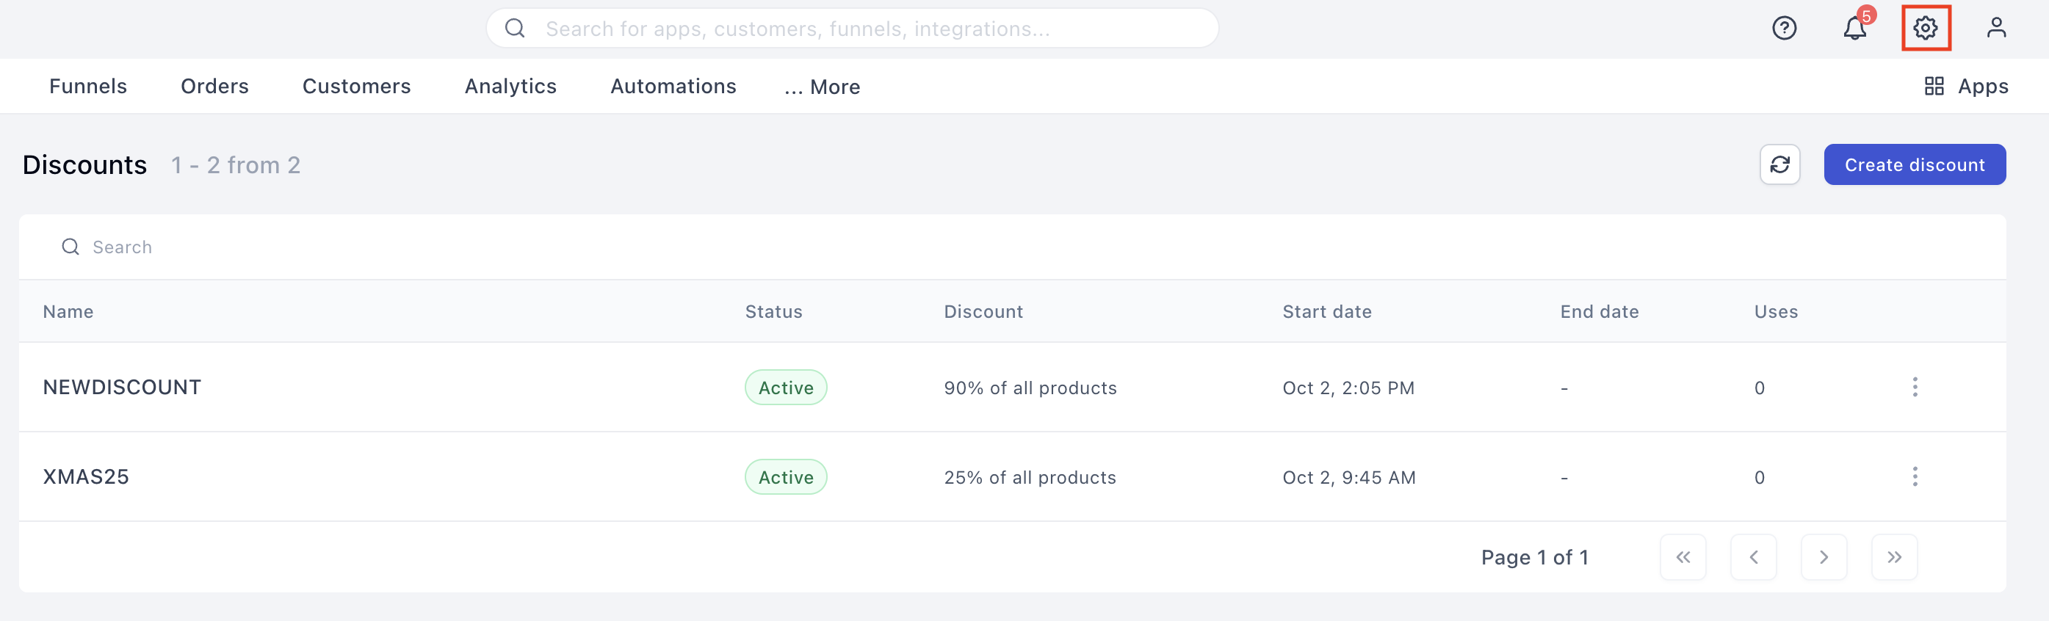
Task: Expand the More navigation menu
Action: pos(822,87)
